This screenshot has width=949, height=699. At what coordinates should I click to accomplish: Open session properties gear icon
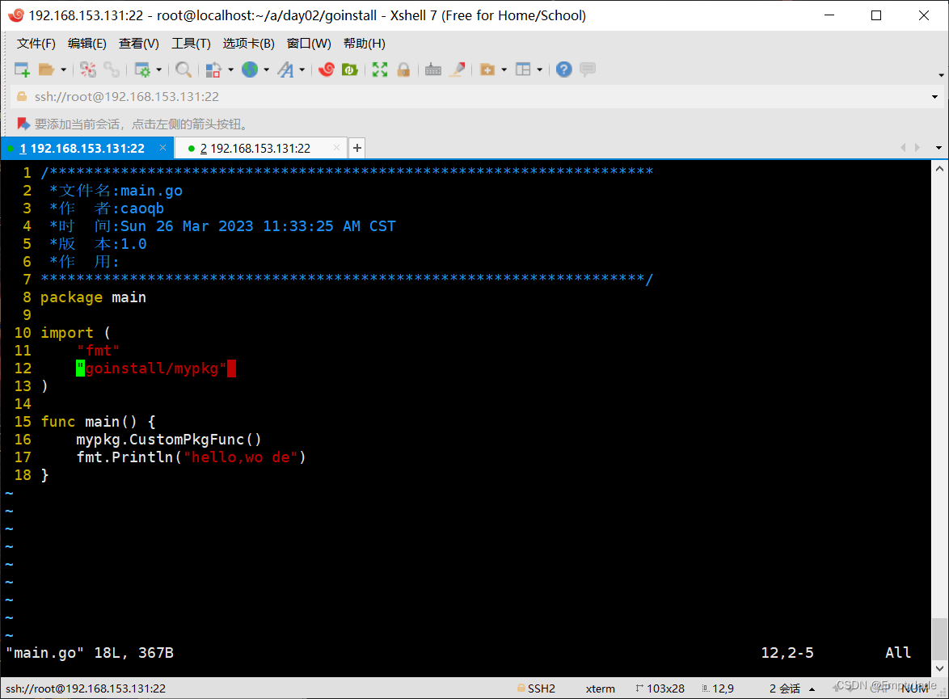(142, 69)
